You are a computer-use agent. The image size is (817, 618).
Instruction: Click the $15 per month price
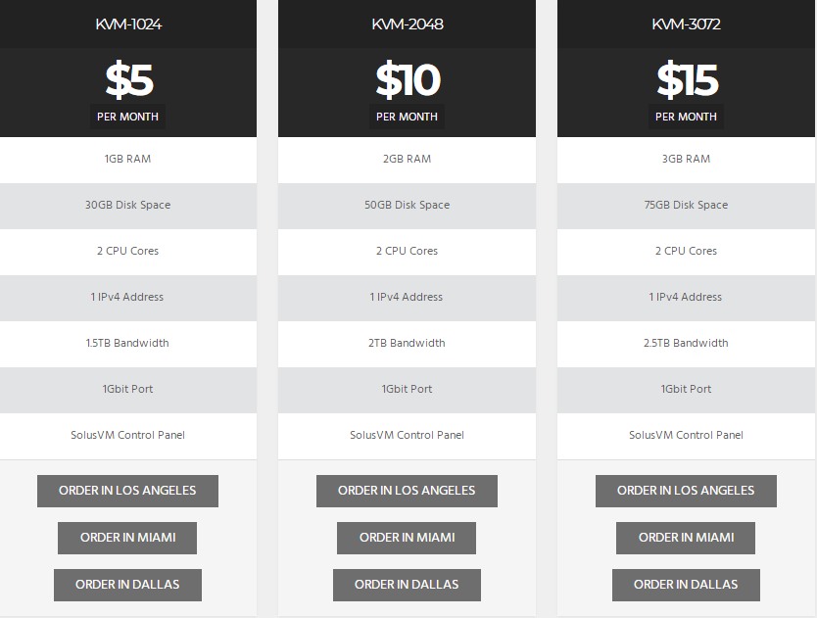coord(686,82)
